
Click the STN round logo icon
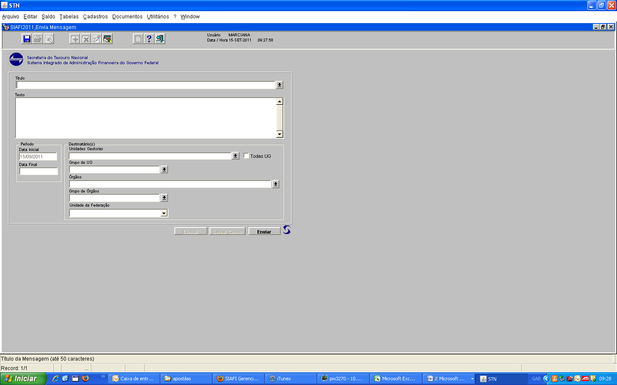click(x=16, y=59)
